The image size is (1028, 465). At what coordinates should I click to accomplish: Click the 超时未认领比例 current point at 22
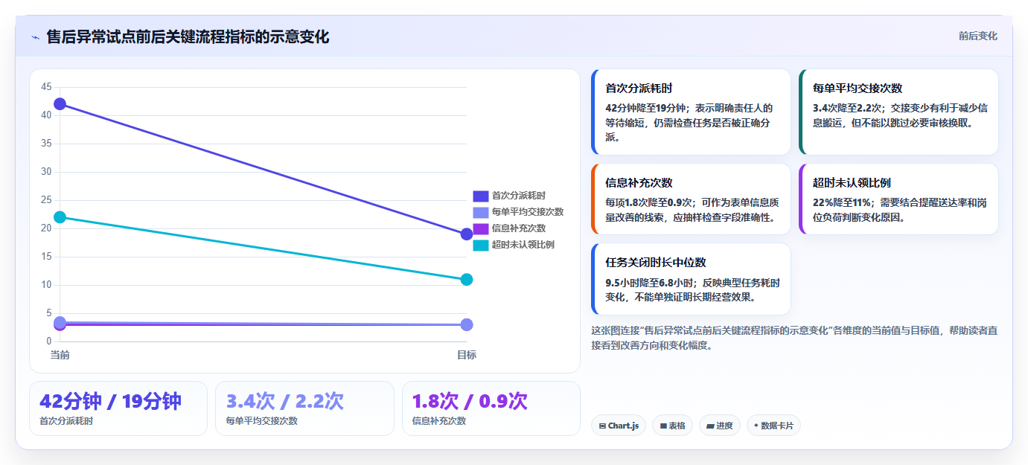(x=60, y=217)
